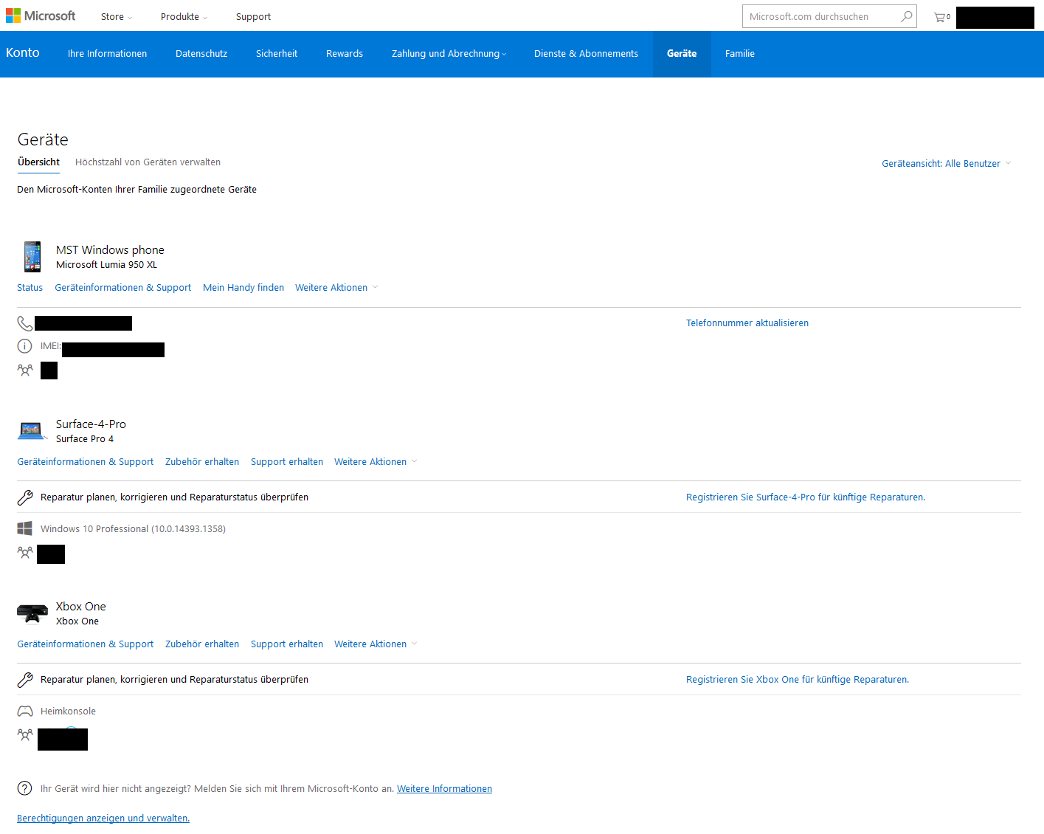Click the Heimkonsole label
The image size is (1044, 834).
pos(68,711)
